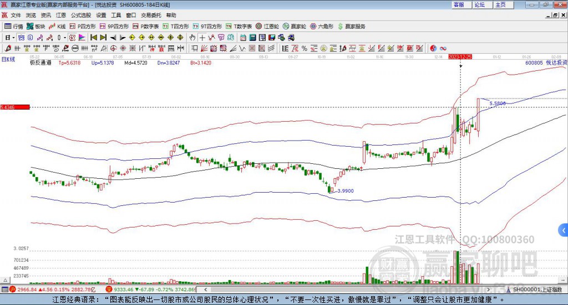The width and height of the screenshot is (568, 305).
Task: Open the 文件 menu
Action: point(16,15)
